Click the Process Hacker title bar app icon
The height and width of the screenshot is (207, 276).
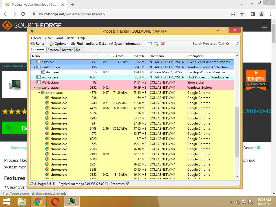(32, 31)
